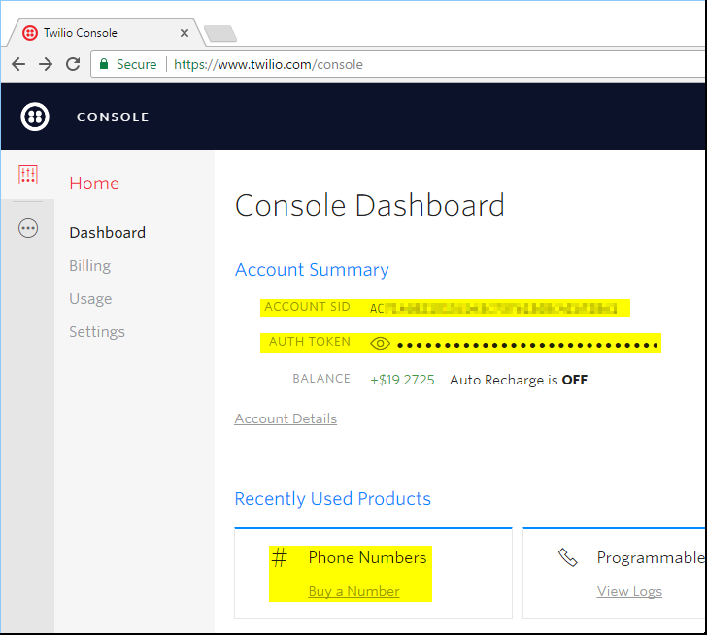Select Dashboard in the sidebar

click(107, 233)
